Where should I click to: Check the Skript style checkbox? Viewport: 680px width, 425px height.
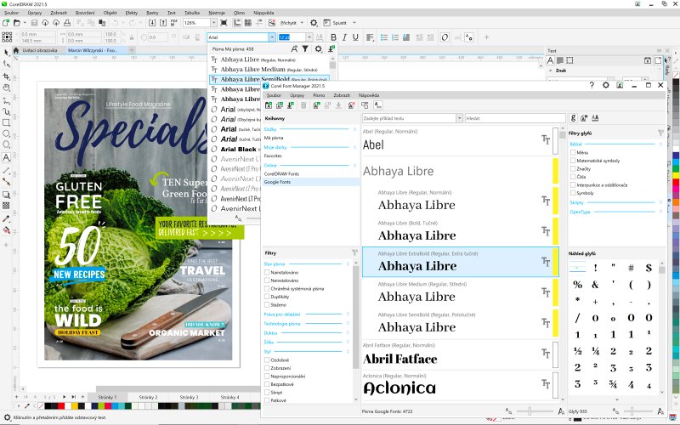(267, 393)
